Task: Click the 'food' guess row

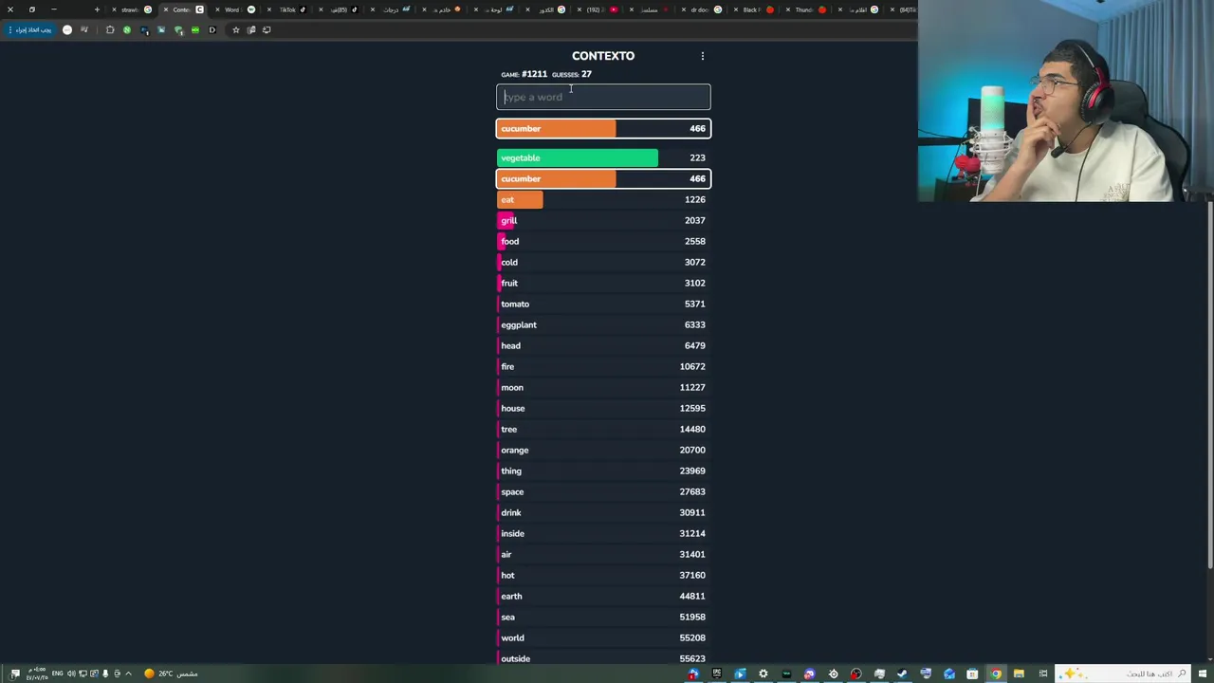Action: pos(603,241)
